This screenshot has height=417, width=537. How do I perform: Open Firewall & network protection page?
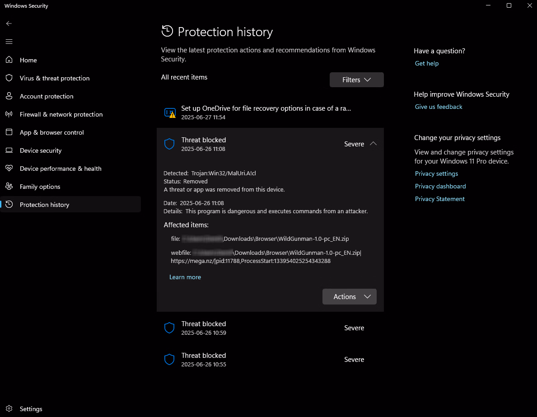point(70,114)
